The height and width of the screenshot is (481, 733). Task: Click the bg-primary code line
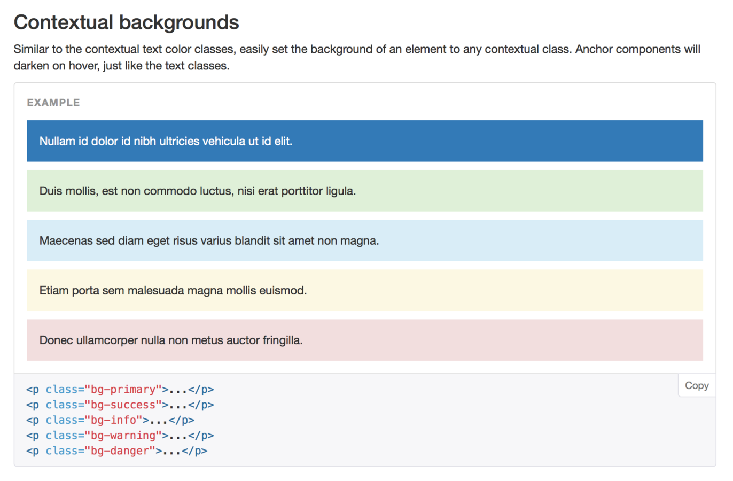click(120, 390)
